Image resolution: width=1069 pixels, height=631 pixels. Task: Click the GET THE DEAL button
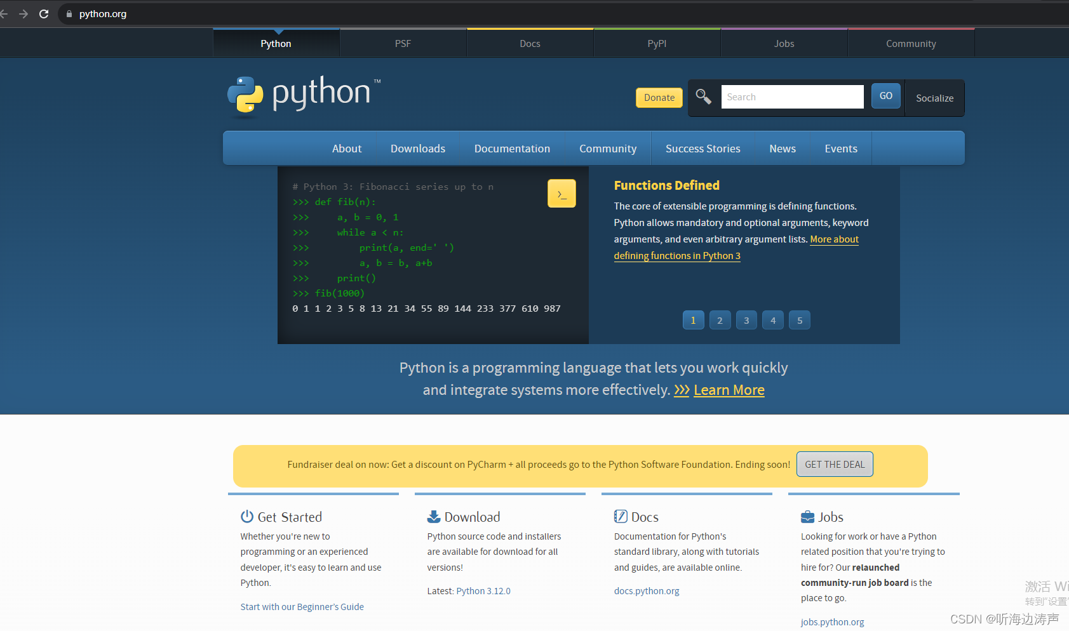tap(835, 464)
